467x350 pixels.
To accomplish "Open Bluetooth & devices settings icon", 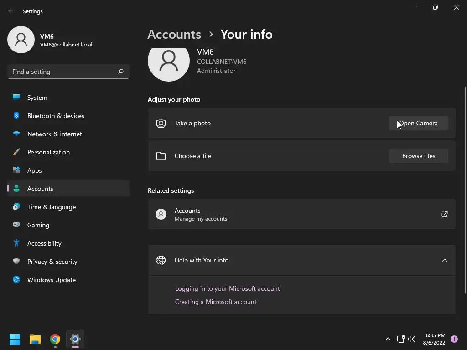I will [x=16, y=116].
